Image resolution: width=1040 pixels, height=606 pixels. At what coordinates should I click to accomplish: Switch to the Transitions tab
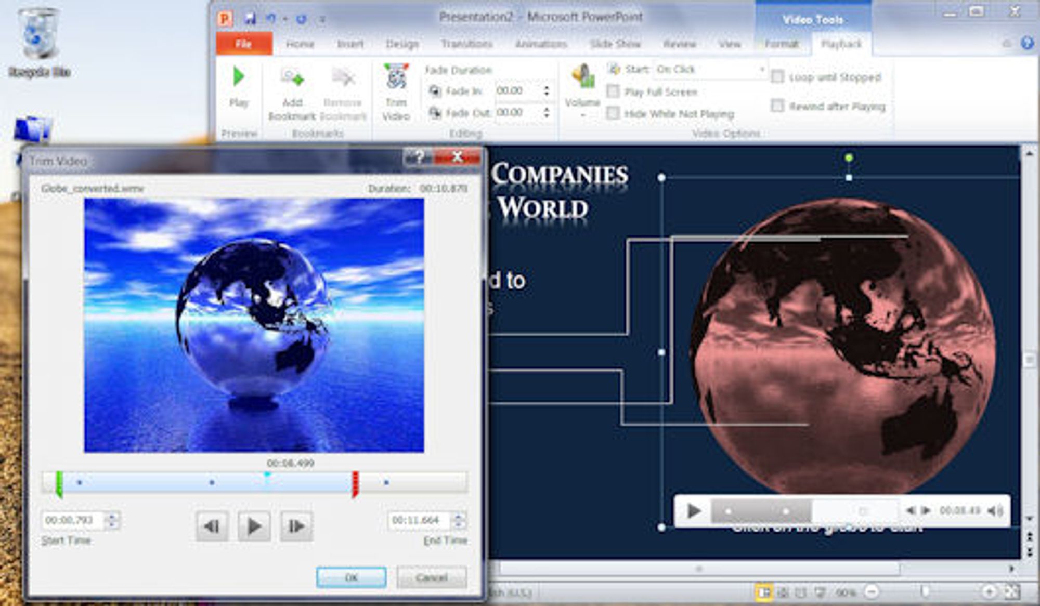pyautogui.click(x=466, y=44)
